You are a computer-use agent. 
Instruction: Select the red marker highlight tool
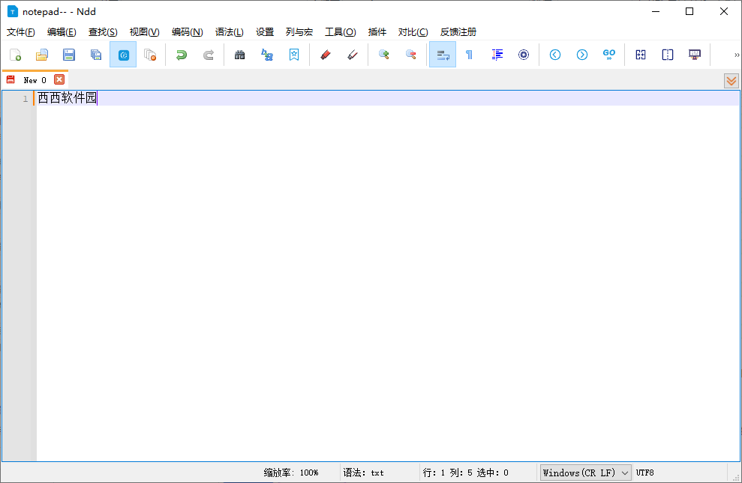tap(325, 55)
